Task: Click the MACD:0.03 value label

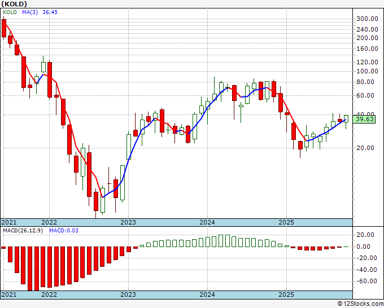Action: pyautogui.click(x=64, y=231)
